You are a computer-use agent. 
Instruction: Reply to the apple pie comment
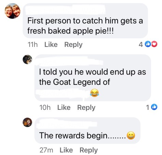[x=73, y=45]
